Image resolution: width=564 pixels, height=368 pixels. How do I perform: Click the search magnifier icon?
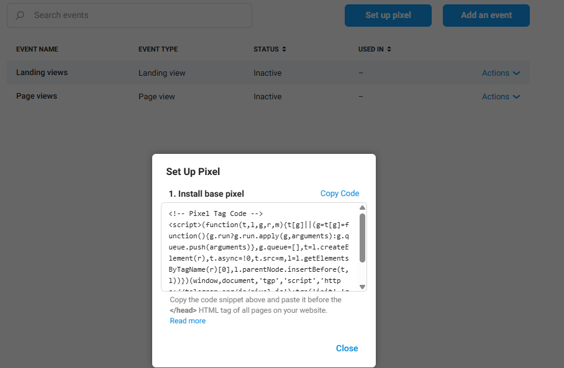click(20, 15)
